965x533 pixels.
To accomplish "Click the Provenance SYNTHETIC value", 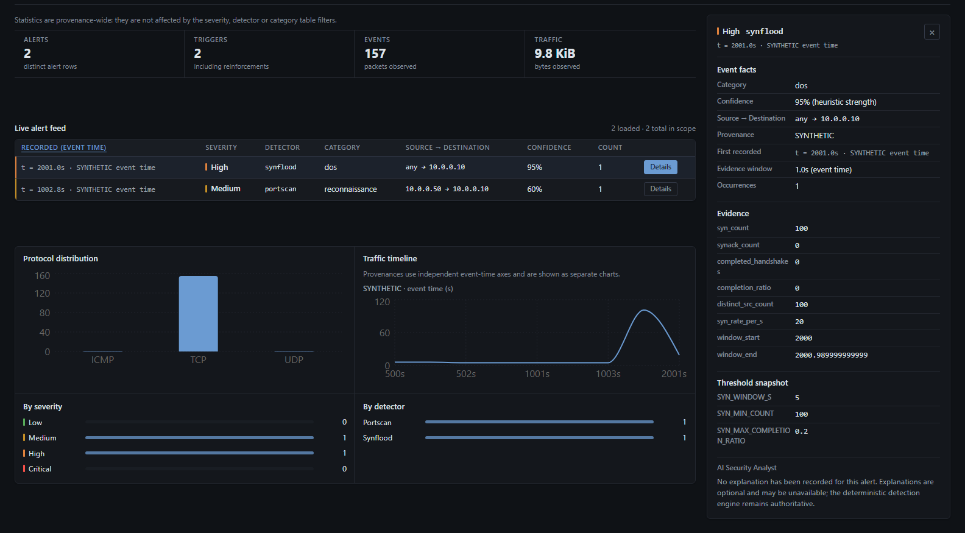I will click(815, 135).
